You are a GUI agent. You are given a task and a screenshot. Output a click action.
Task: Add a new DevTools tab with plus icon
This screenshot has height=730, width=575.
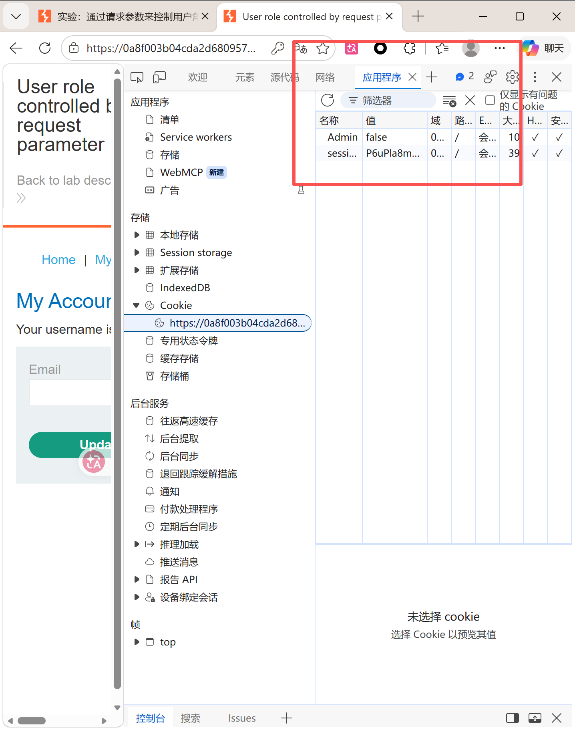tap(432, 77)
